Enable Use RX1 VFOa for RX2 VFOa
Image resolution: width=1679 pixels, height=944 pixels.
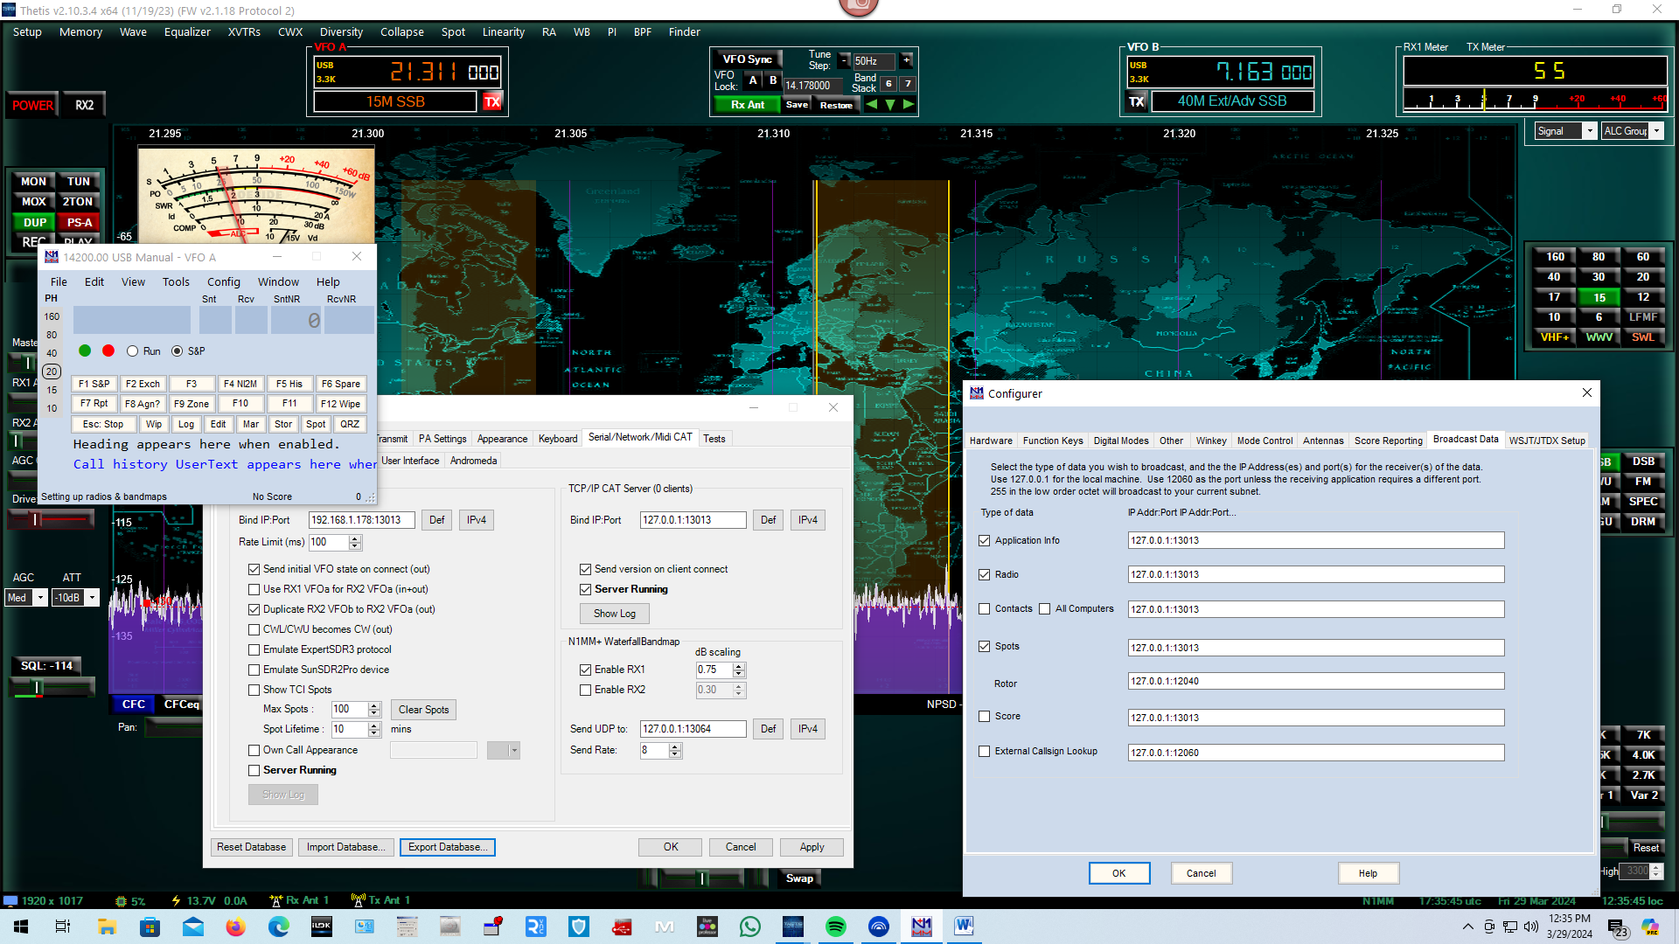click(254, 589)
